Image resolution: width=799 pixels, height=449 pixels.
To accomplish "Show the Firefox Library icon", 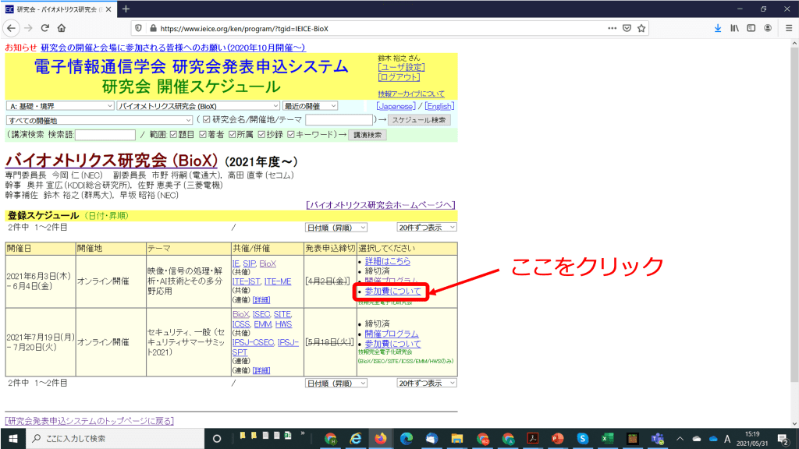I will (735, 27).
